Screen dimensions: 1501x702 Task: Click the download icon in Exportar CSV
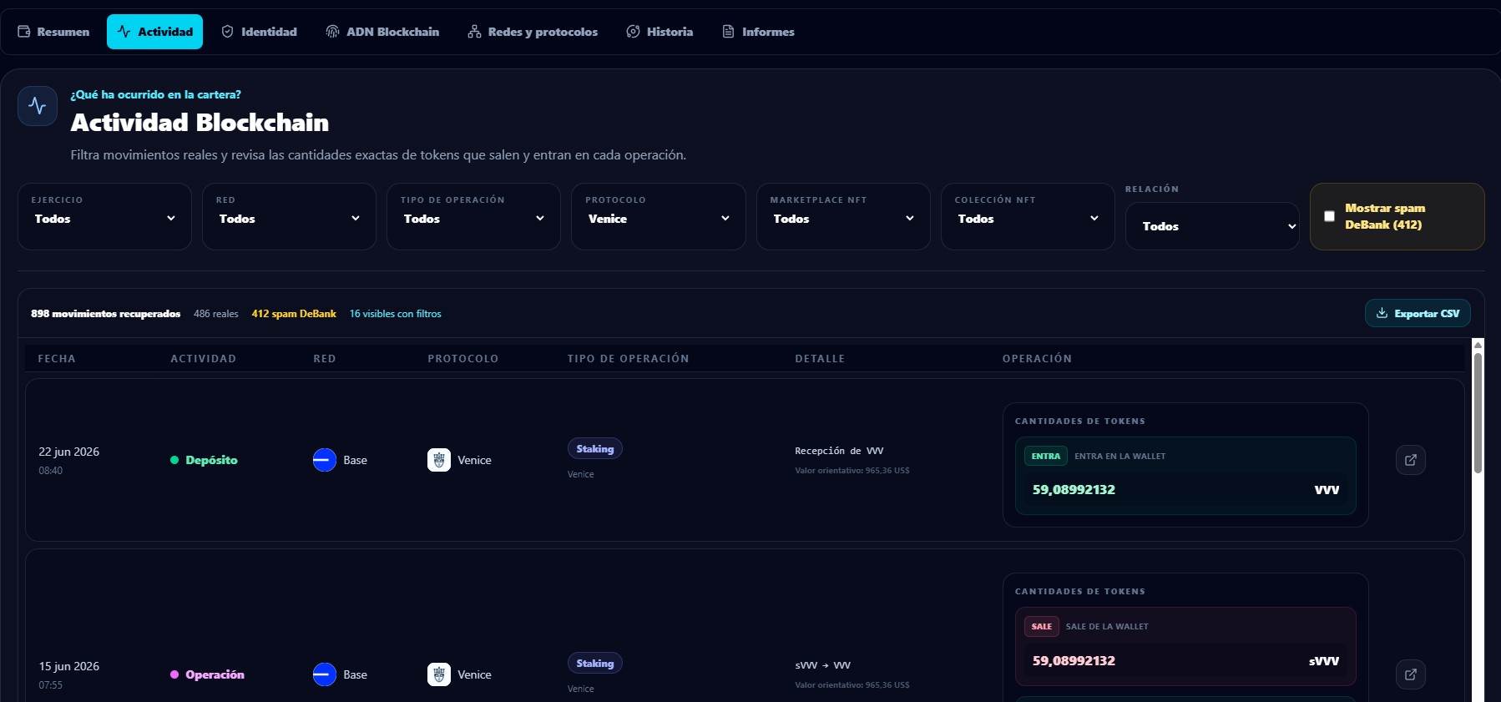(x=1382, y=313)
